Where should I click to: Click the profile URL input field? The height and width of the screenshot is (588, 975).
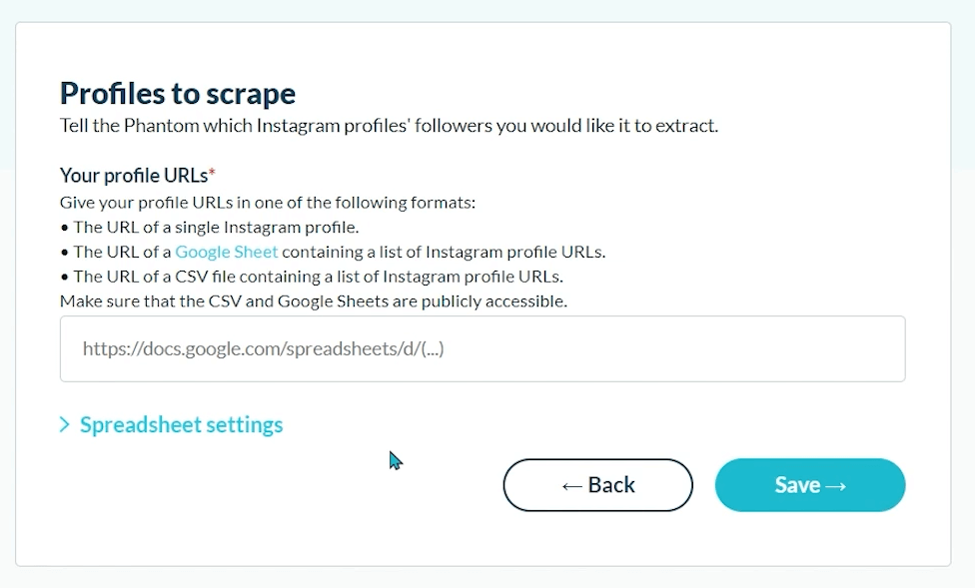click(x=483, y=348)
